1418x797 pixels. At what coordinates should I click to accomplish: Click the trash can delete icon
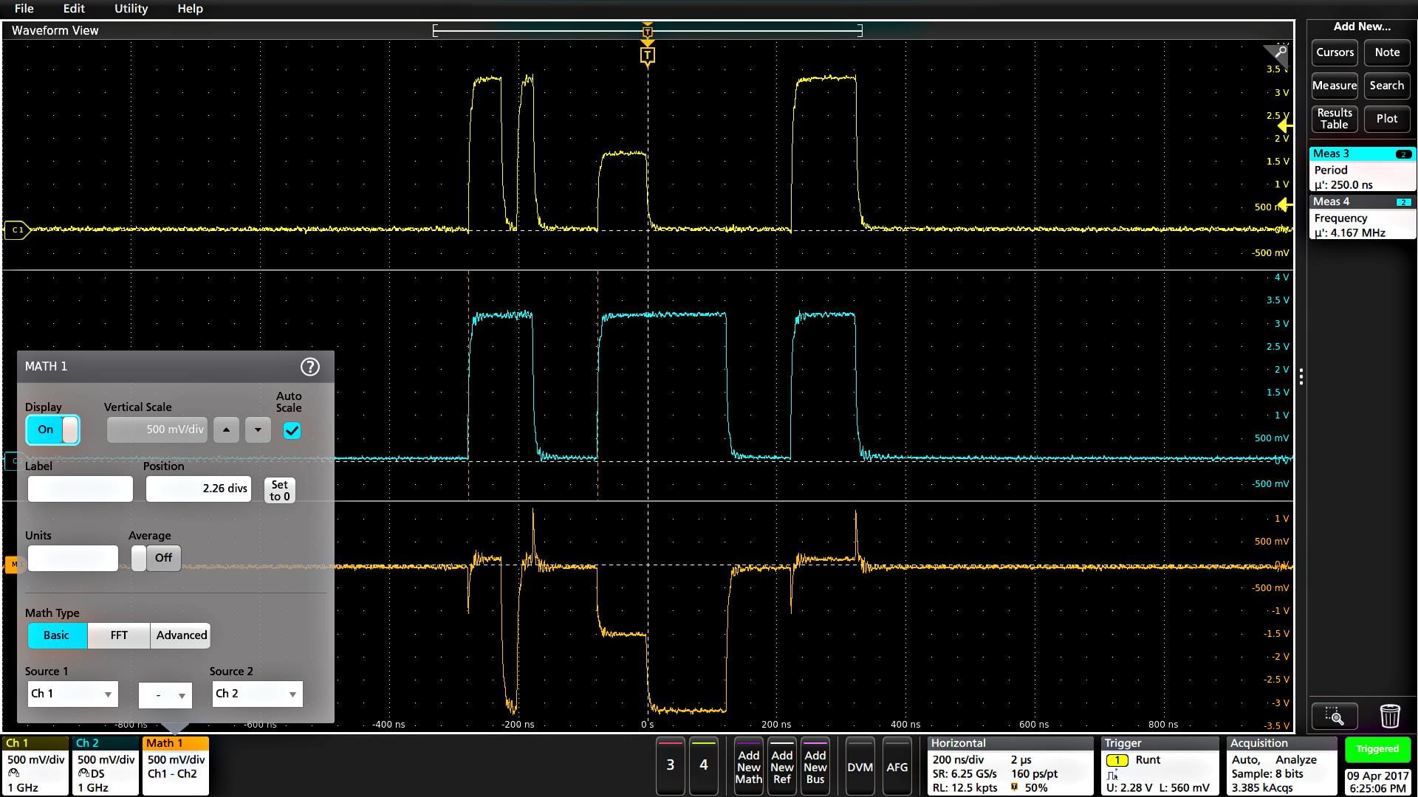(x=1389, y=716)
